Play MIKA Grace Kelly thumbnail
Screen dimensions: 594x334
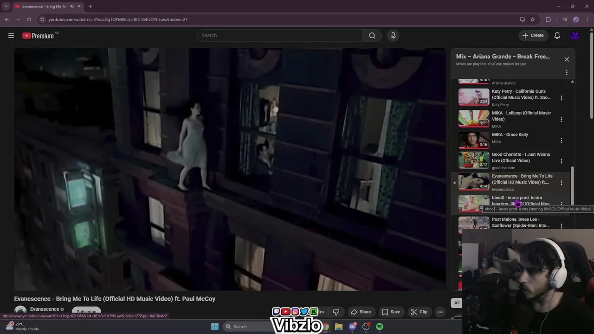pos(474,140)
